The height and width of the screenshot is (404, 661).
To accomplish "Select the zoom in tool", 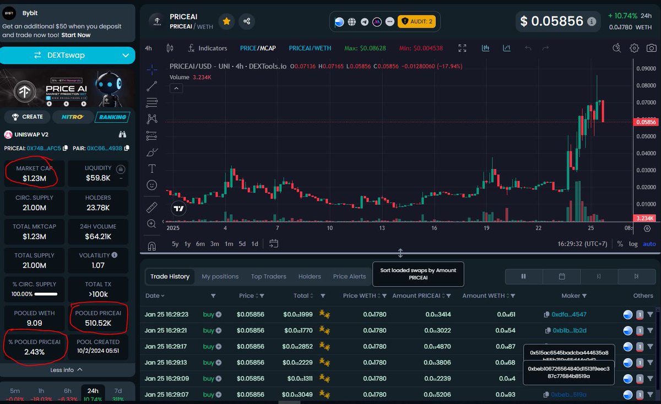I will coord(151,223).
